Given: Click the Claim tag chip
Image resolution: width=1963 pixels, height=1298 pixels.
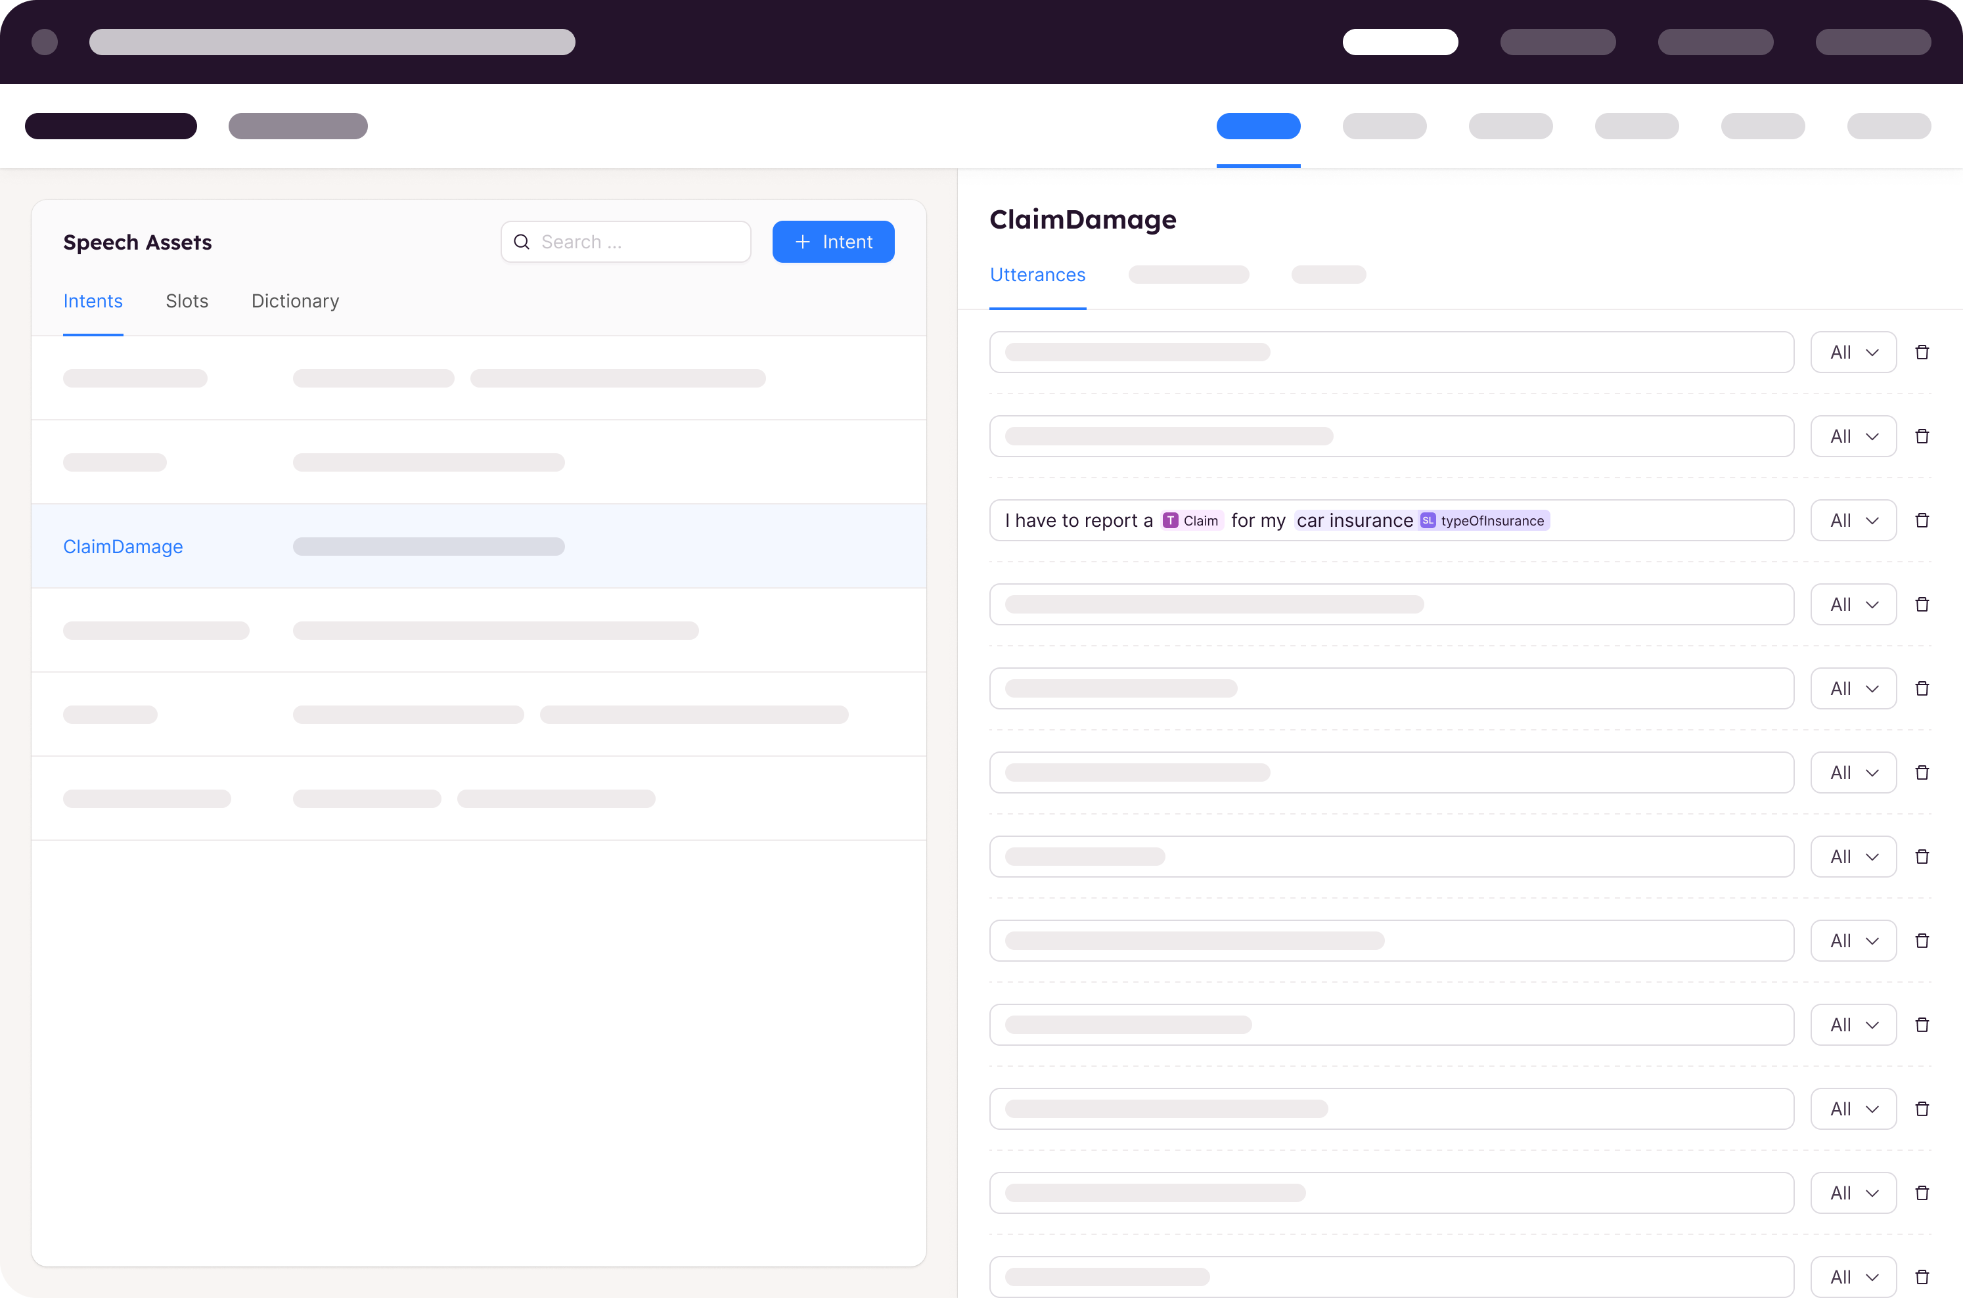Looking at the screenshot, I should (1191, 520).
